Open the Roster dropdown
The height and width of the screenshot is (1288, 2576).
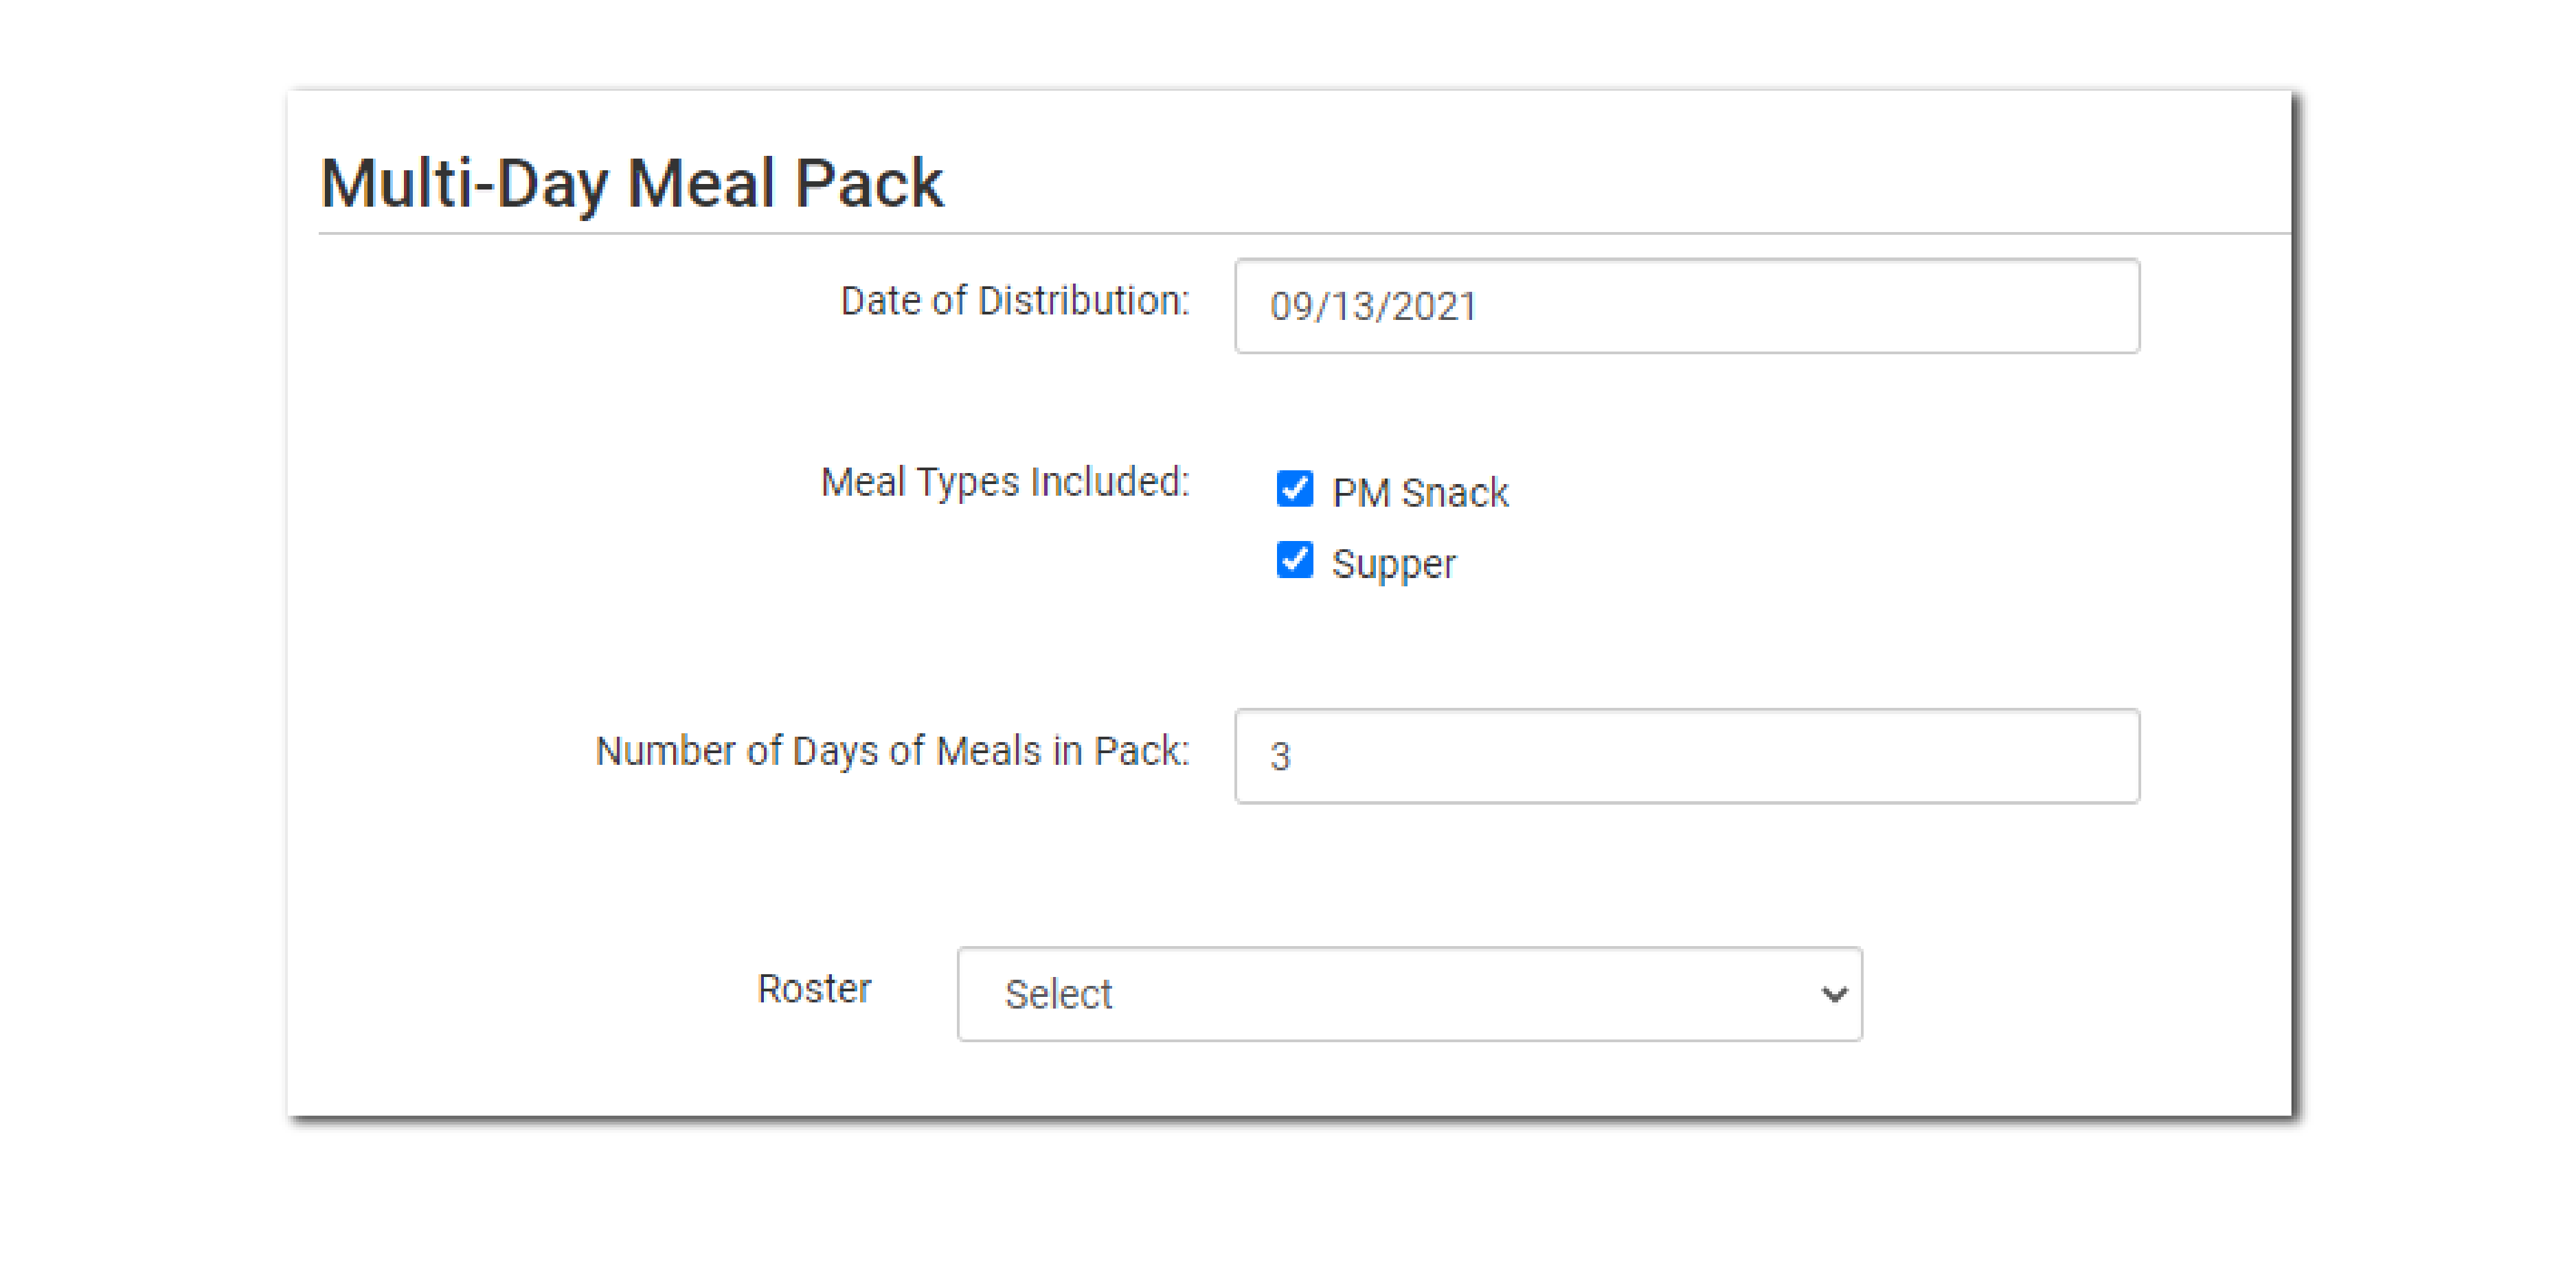point(1408,994)
